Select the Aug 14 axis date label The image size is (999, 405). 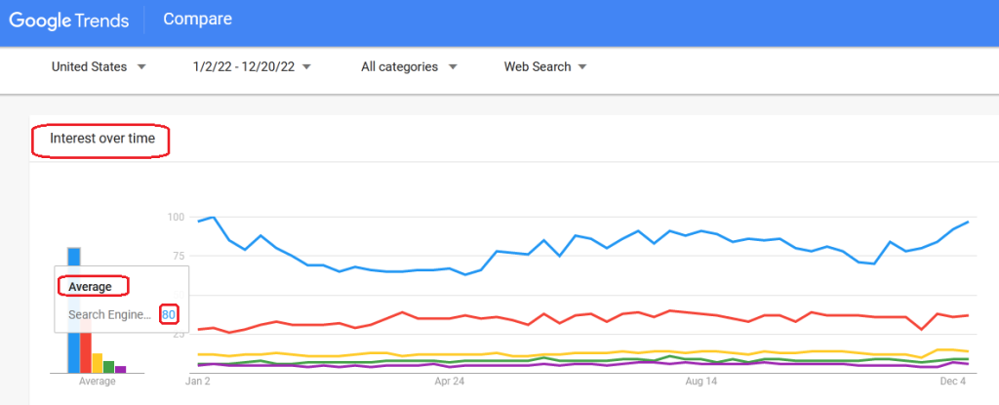point(700,382)
